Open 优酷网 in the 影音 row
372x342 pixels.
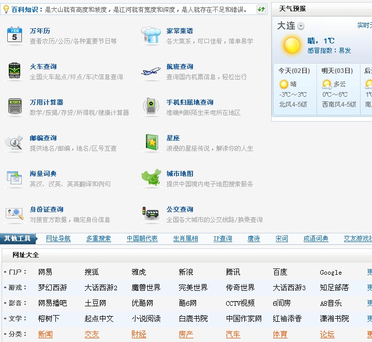[x=142, y=303]
